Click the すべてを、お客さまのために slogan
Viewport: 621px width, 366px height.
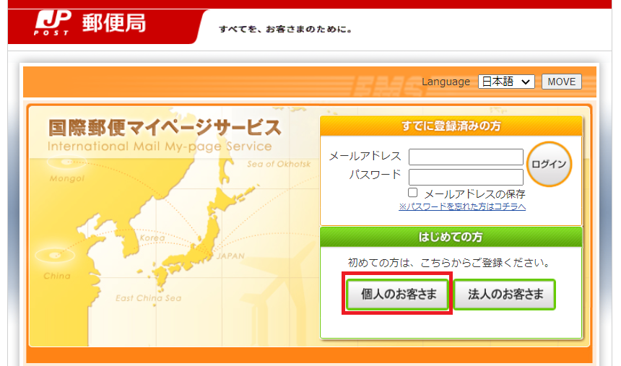285,30
